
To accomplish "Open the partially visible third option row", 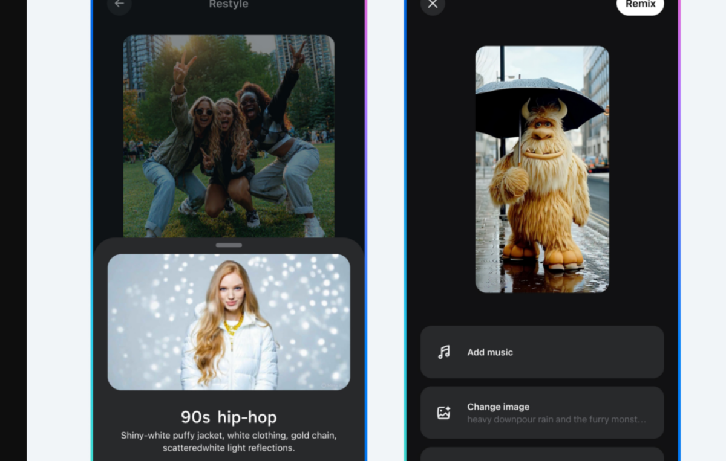I will pyautogui.click(x=541, y=454).
